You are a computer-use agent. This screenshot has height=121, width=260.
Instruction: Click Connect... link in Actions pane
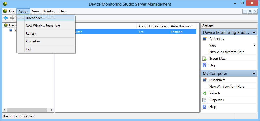(x=217, y=39)
